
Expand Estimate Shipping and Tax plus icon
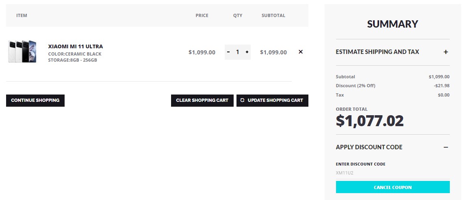(x=446, y=52)
